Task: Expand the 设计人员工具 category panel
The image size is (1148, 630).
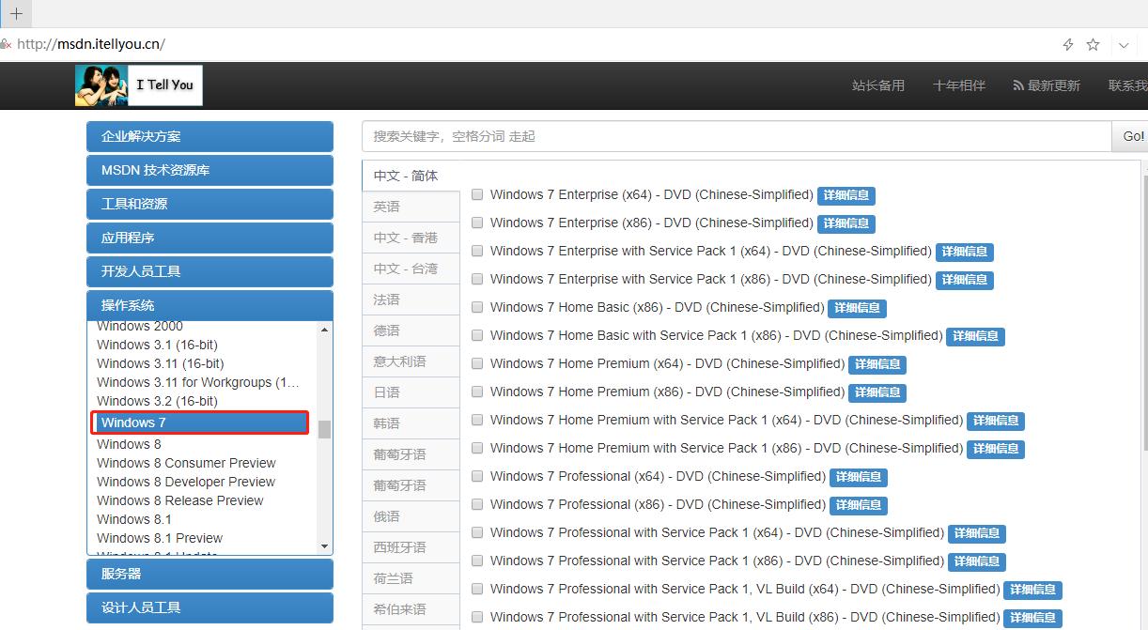Action: click(209, 607)
